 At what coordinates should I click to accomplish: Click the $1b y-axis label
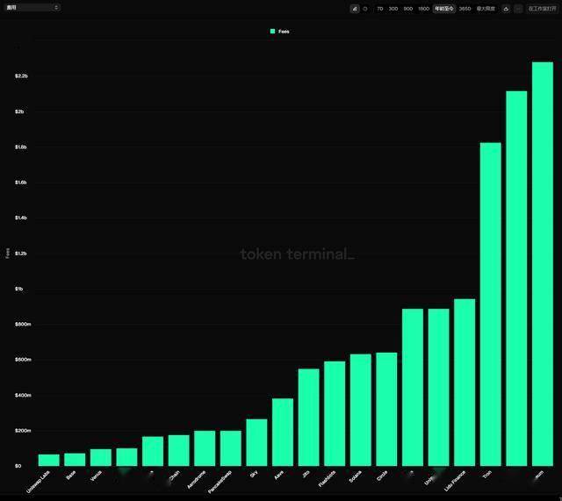tap(19, 289)
